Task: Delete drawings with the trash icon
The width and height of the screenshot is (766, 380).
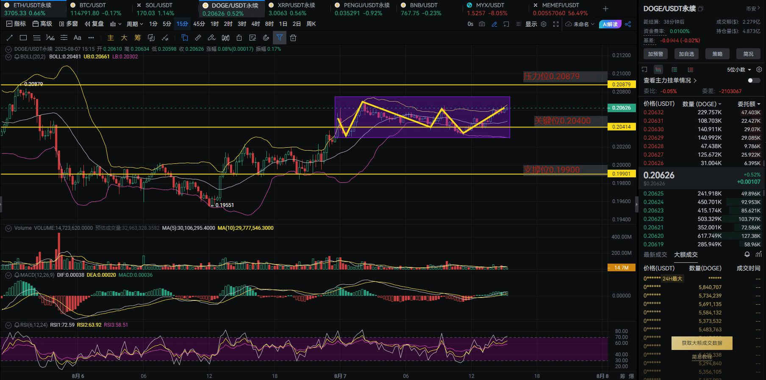Action: pyautogui.click(x=293, y=38)
